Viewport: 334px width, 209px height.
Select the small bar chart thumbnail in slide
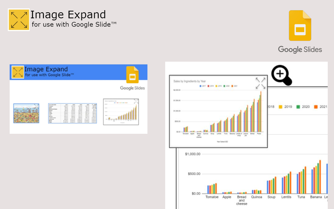121,112
